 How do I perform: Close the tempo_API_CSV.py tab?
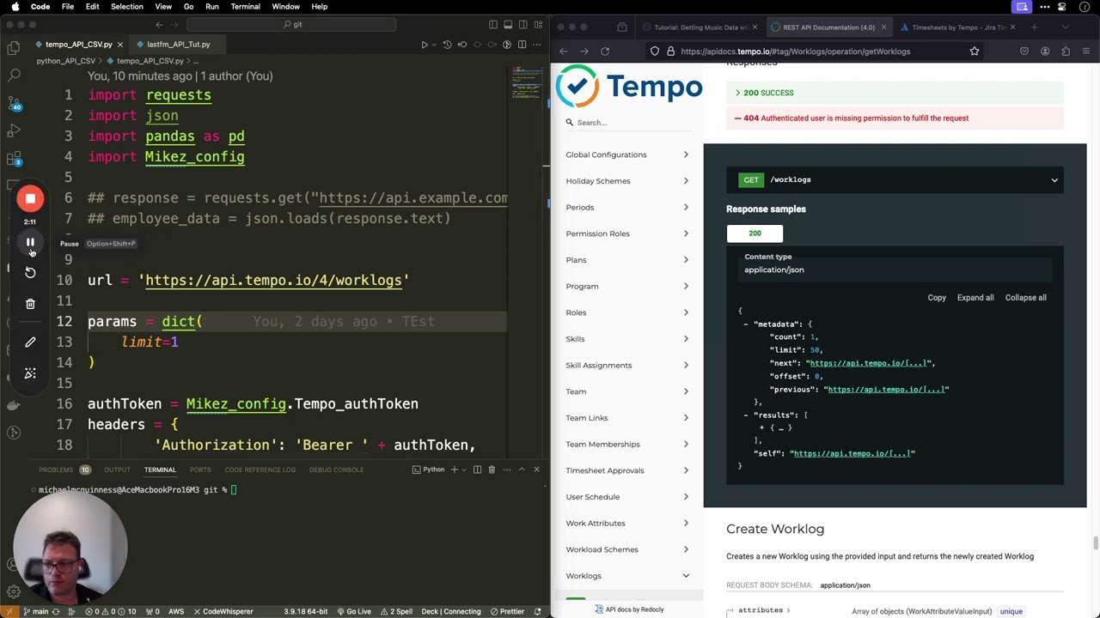click(119, 44)
